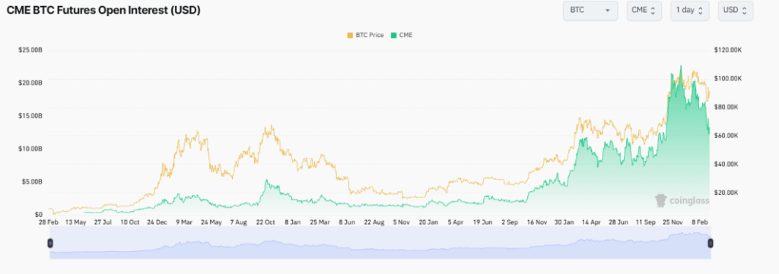The height and width of the screenshot is (274, 779).
Task: Click the $80.00K right axis label
Action: pyautogui.click(x=727, y=107)
